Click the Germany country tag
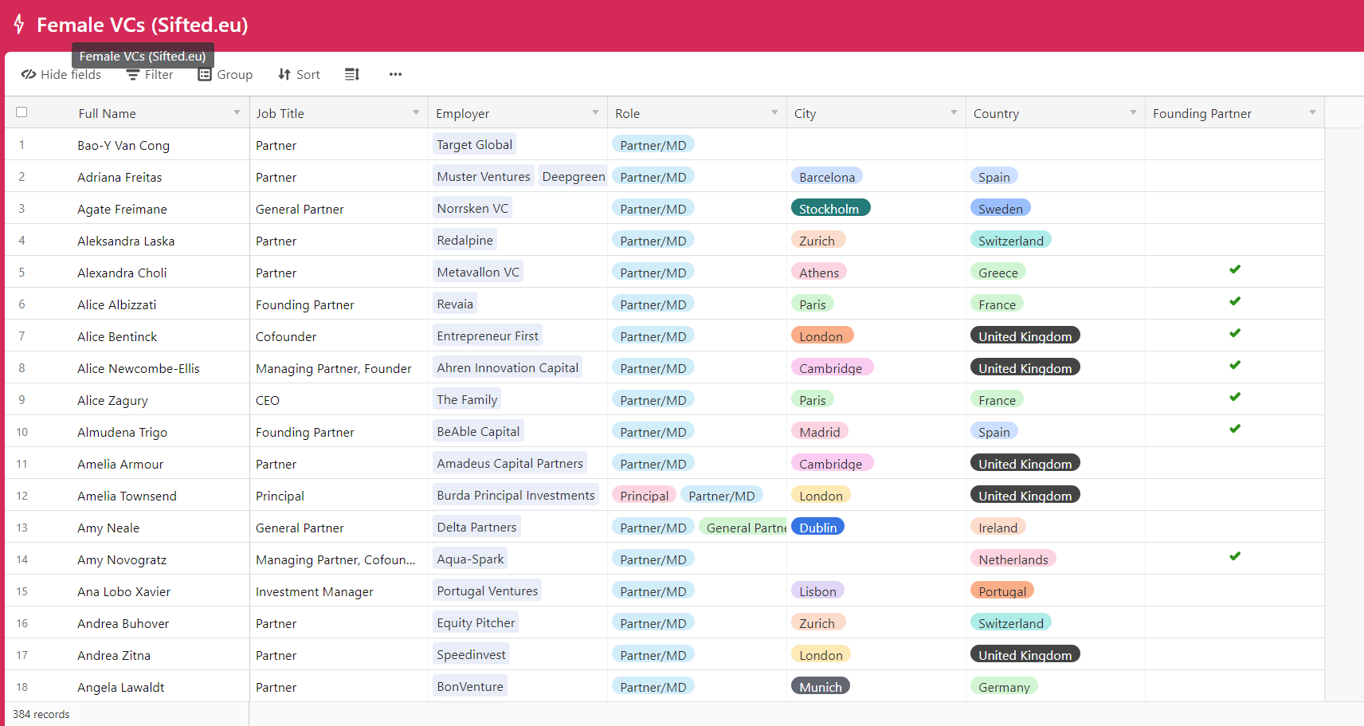Image resolution: width=1364 pixels, height=726 pixels. pos(1004,686)
